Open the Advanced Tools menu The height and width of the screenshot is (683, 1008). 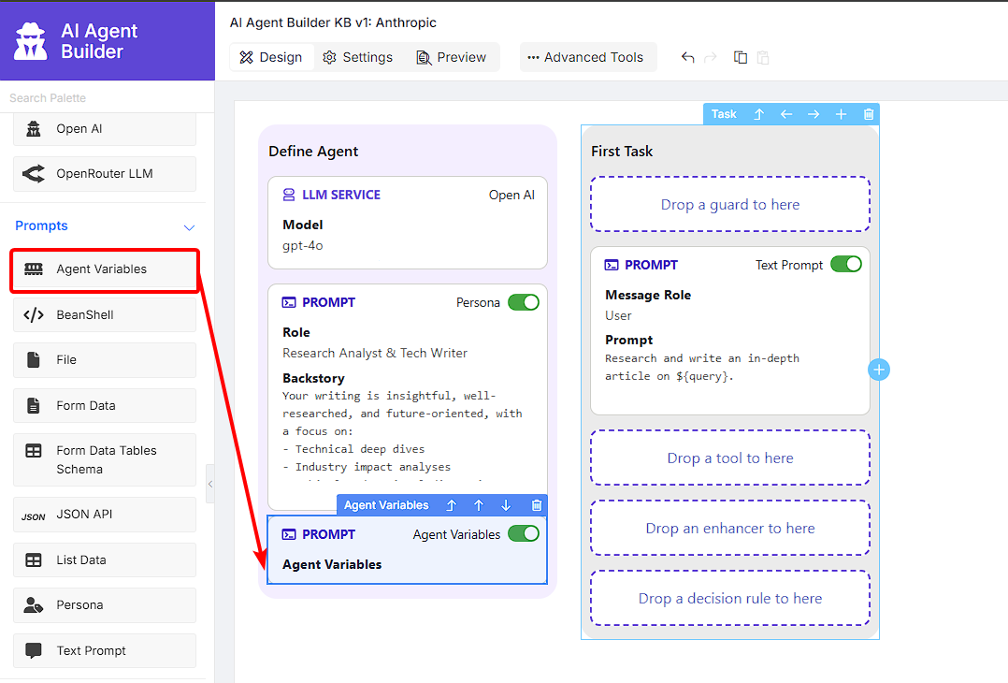click(585, 57)
